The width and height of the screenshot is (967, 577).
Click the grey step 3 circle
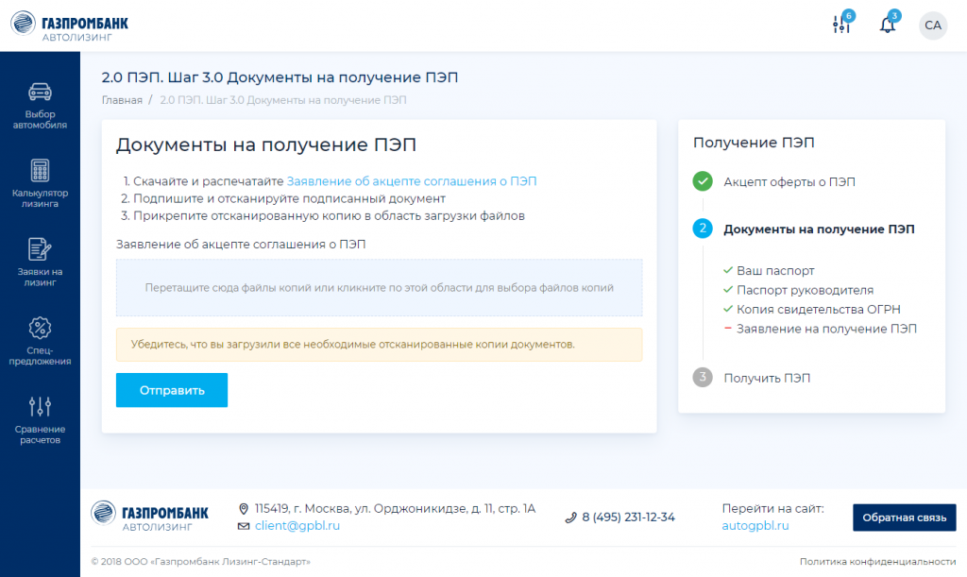[x=703, y=378]
